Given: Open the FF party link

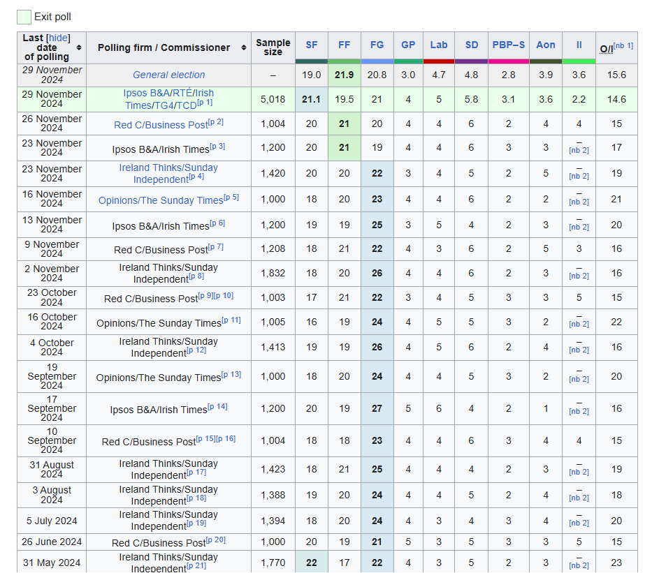Looking at the screenshot, I should click(344, 45).
